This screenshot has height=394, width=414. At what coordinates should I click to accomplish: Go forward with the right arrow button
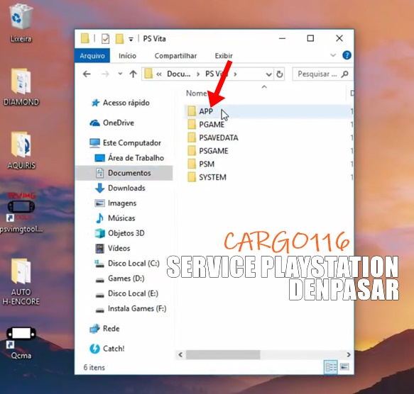click(105, 74)
